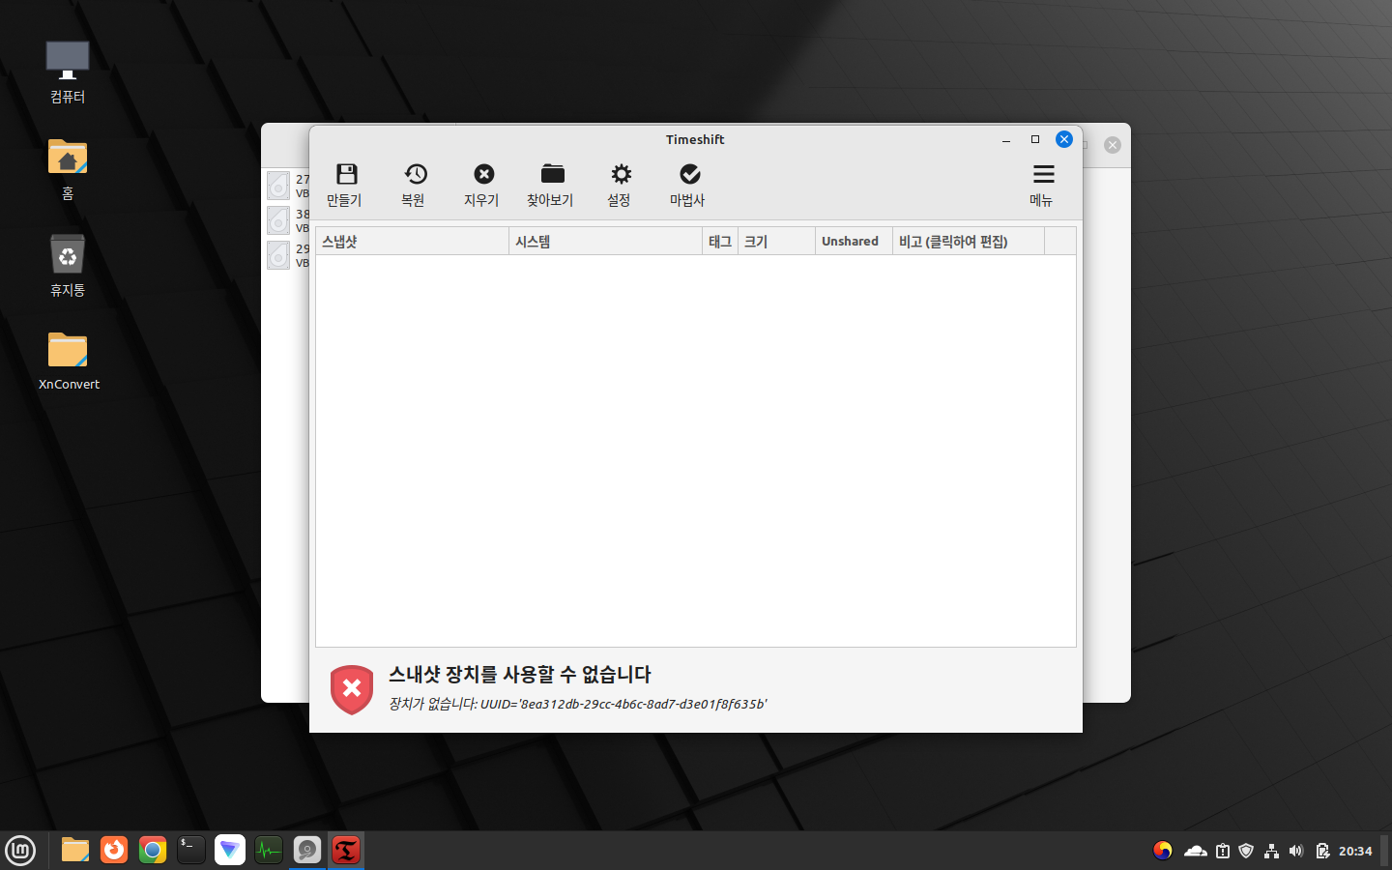Open the 홈 folder desktop icon
Screen dimensions: 1392x870
[x=68, y=169]
